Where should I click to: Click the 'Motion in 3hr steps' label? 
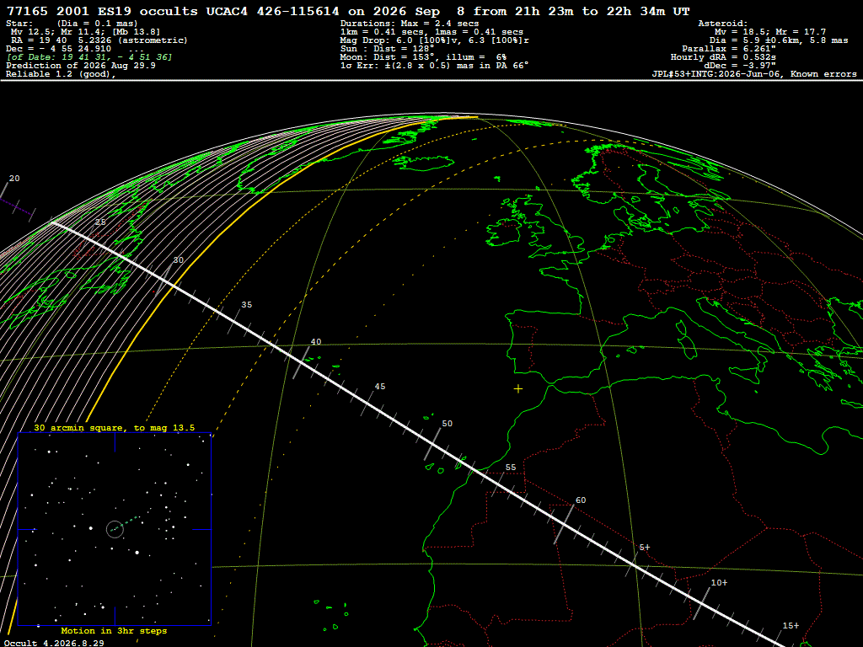(114, 631)
